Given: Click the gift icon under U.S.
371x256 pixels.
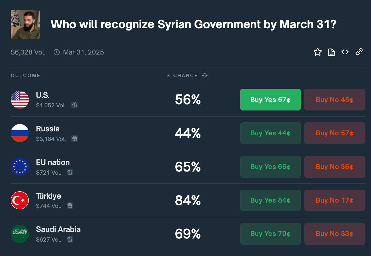Looking at the screenshot, I should 75,105.
